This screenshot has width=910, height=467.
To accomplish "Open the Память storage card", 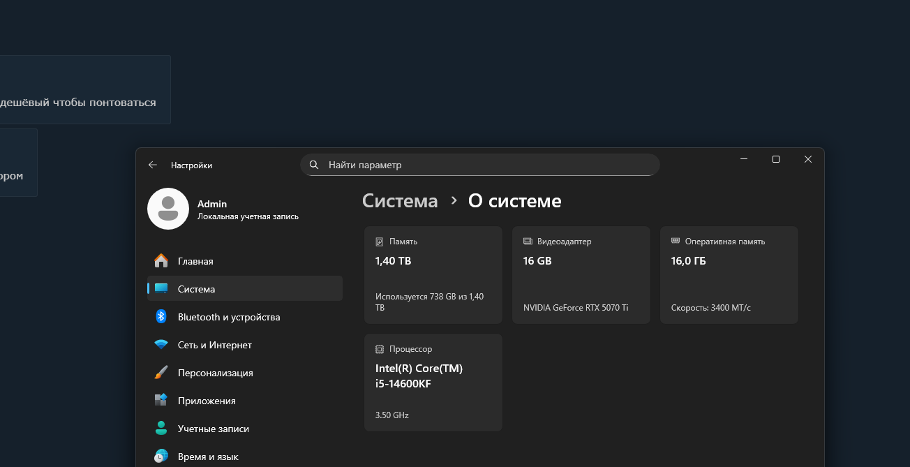I will [x=433, y=275].
